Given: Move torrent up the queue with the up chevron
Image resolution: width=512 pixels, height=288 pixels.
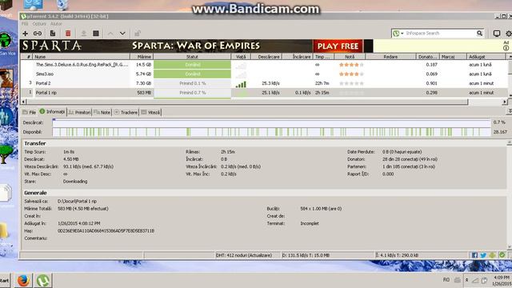Looking at the screenshot, I should 110,34.
